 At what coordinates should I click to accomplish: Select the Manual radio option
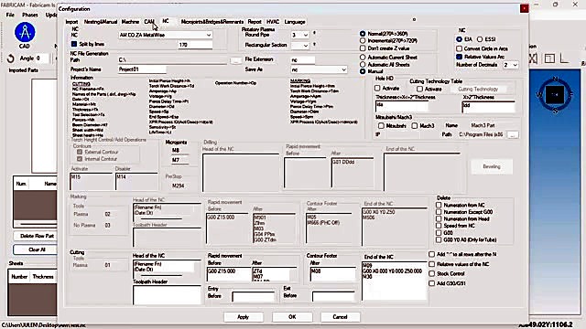click(363, 71)
